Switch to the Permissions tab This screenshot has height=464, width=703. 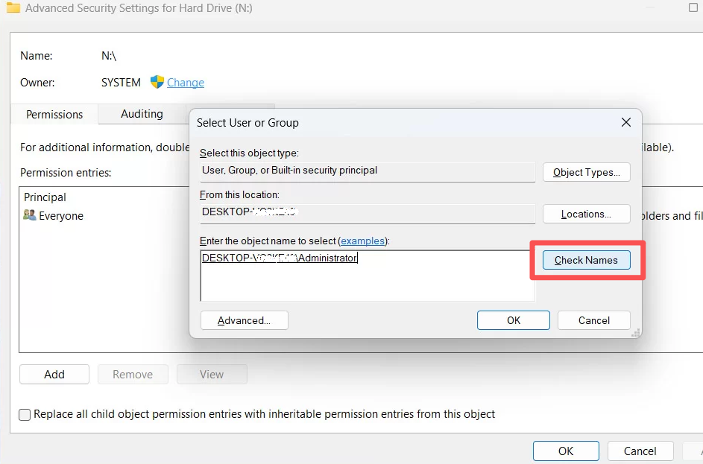54,114
